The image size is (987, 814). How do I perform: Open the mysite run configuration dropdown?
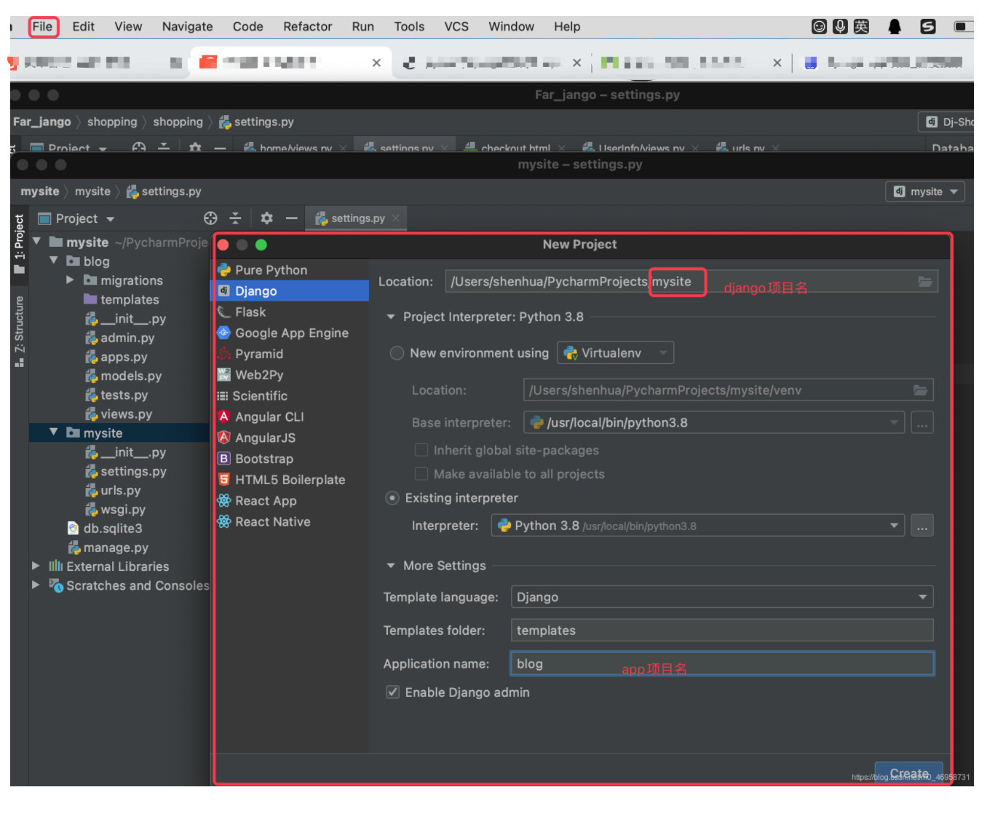[x=925, y=191]
